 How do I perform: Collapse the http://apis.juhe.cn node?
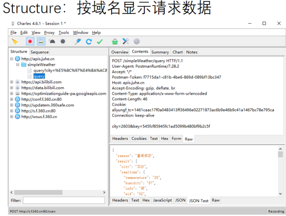coord(12,59)
